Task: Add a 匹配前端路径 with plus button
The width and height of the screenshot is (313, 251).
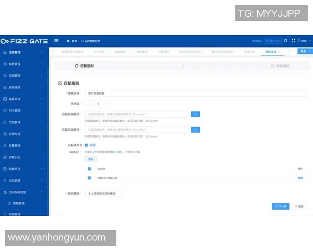Action: pos(196,114)
